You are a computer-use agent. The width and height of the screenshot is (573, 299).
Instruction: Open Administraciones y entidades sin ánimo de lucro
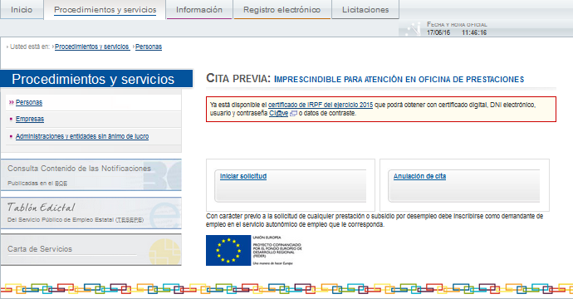pyautogui.click(x=82, y=136)
